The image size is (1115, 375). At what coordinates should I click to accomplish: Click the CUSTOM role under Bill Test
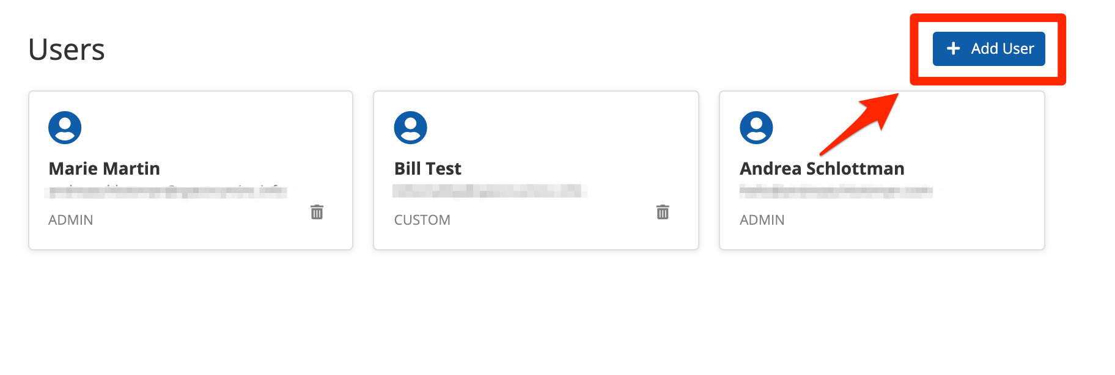(x=422, y=220)
